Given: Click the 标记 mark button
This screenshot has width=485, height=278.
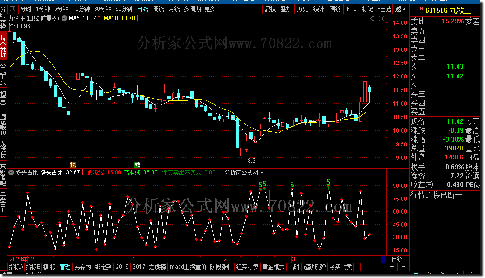Looking at the screenshot, I should [368, 9].
